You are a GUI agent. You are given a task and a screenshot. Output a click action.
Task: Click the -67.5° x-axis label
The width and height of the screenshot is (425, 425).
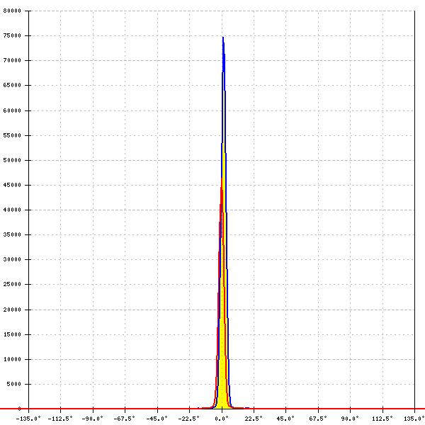[x=125, y=418]
